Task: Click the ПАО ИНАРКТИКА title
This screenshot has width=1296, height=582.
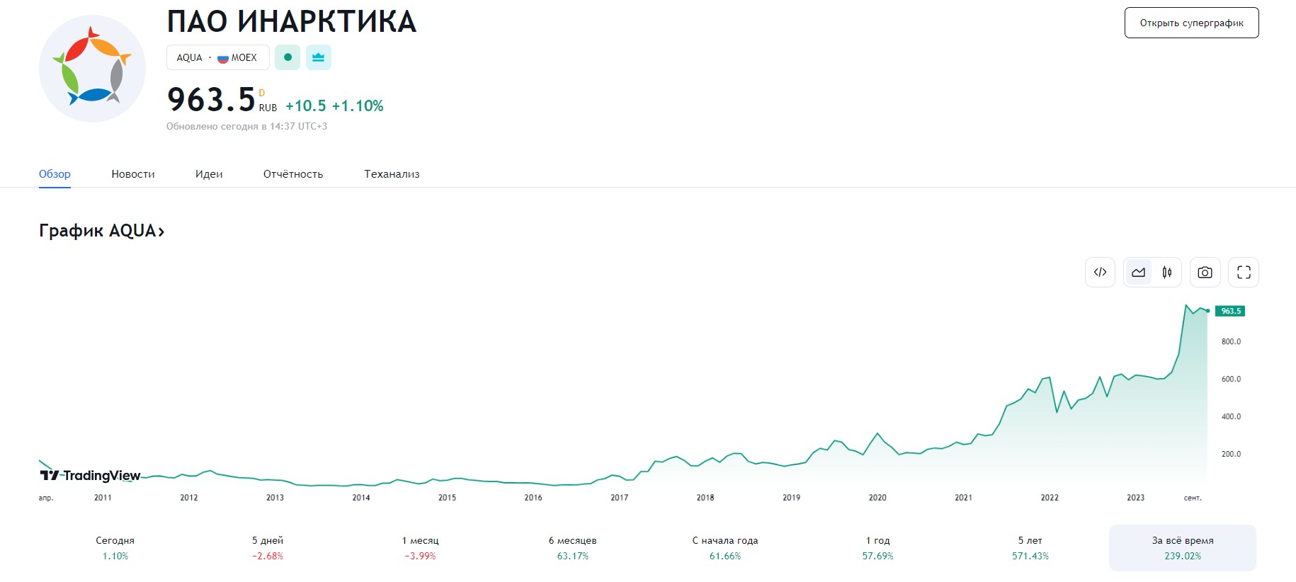Action: coord(292,21)
